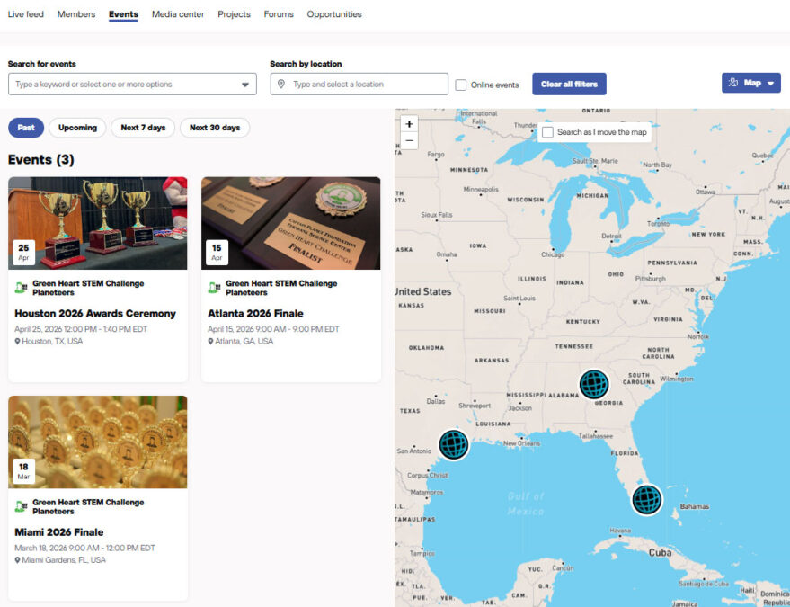Click 'April 25, 2026 12:00 PM - 1:40 PM EDT'

click(81, 329)
